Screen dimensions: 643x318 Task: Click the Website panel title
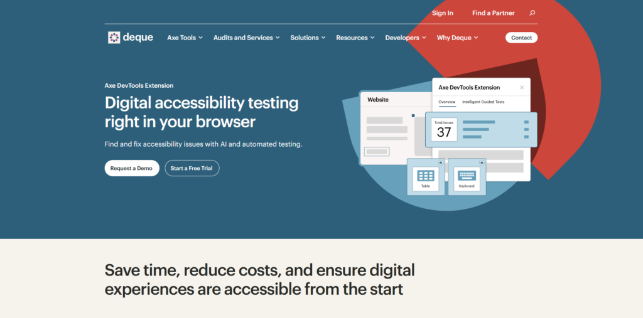(x=377, y=100)
